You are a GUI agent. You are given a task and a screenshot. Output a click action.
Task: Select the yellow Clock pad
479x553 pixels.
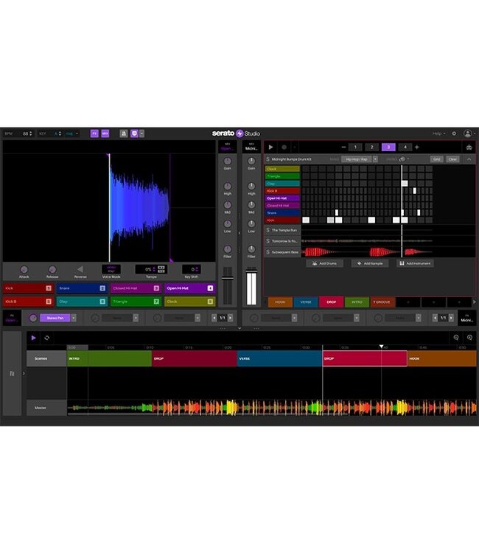(189, 302)
